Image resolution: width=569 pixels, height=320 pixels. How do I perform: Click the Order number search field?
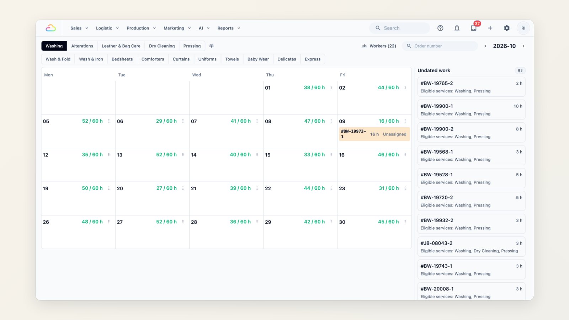(440, 46)
